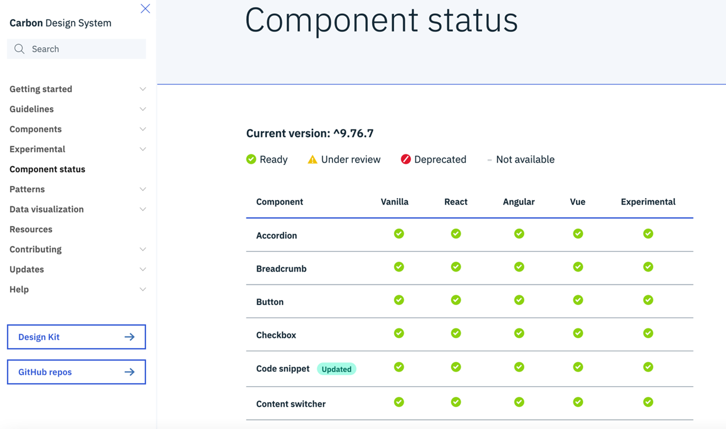Open the Component status page
The image size is (726, 429).
47,169
